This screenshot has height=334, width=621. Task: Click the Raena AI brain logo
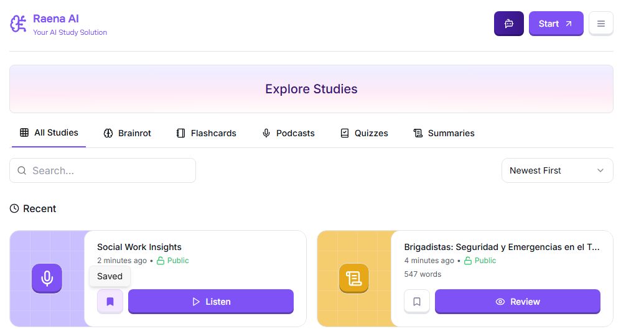click(18, 24)
